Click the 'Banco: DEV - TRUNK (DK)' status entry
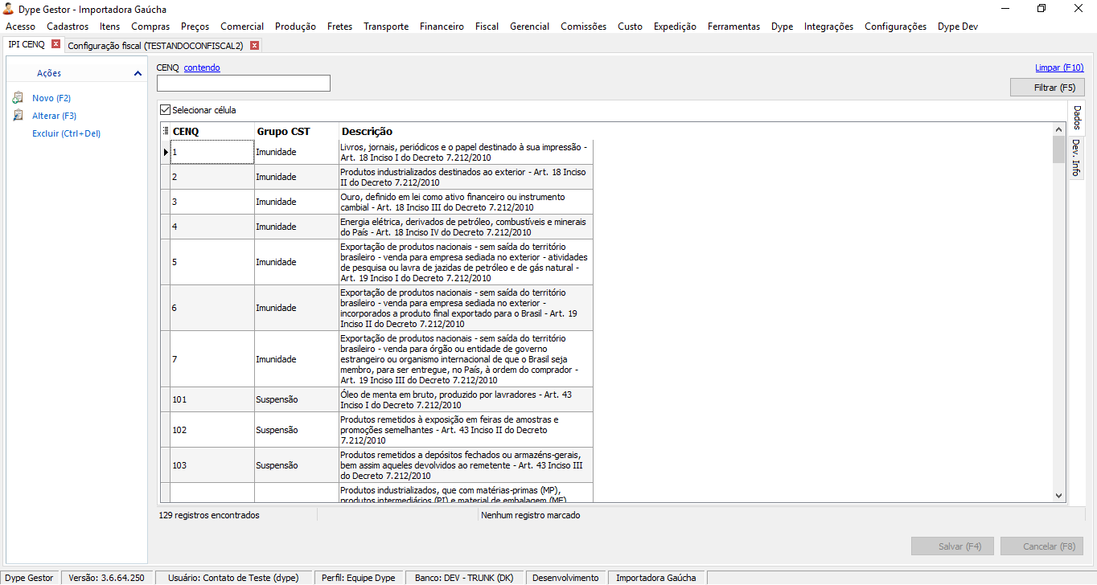The width and height of the screenshot is (1097, 585). (x=464, y=578)
